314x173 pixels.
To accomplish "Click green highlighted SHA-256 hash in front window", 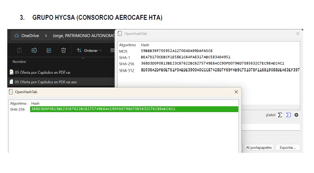I will pyautogui.click(x=134, y=109).
